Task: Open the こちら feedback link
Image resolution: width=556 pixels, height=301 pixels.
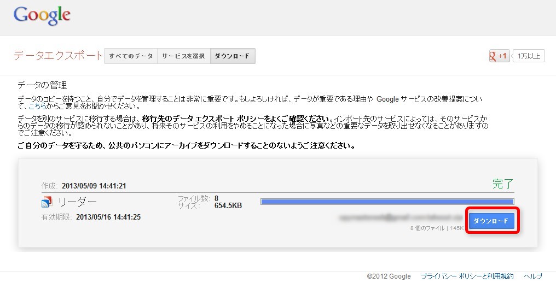Action: [x=37, y=106]
